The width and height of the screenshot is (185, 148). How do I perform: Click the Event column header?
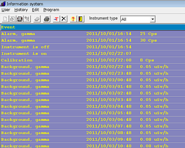[x=93, y=27]
